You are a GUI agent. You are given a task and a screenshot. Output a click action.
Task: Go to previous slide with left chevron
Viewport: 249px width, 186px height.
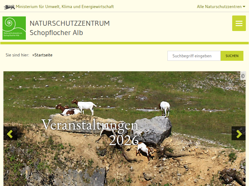[10, 133]
